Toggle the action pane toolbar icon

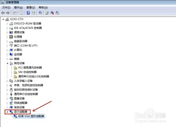pyautogui.click(x=33, y=13)
